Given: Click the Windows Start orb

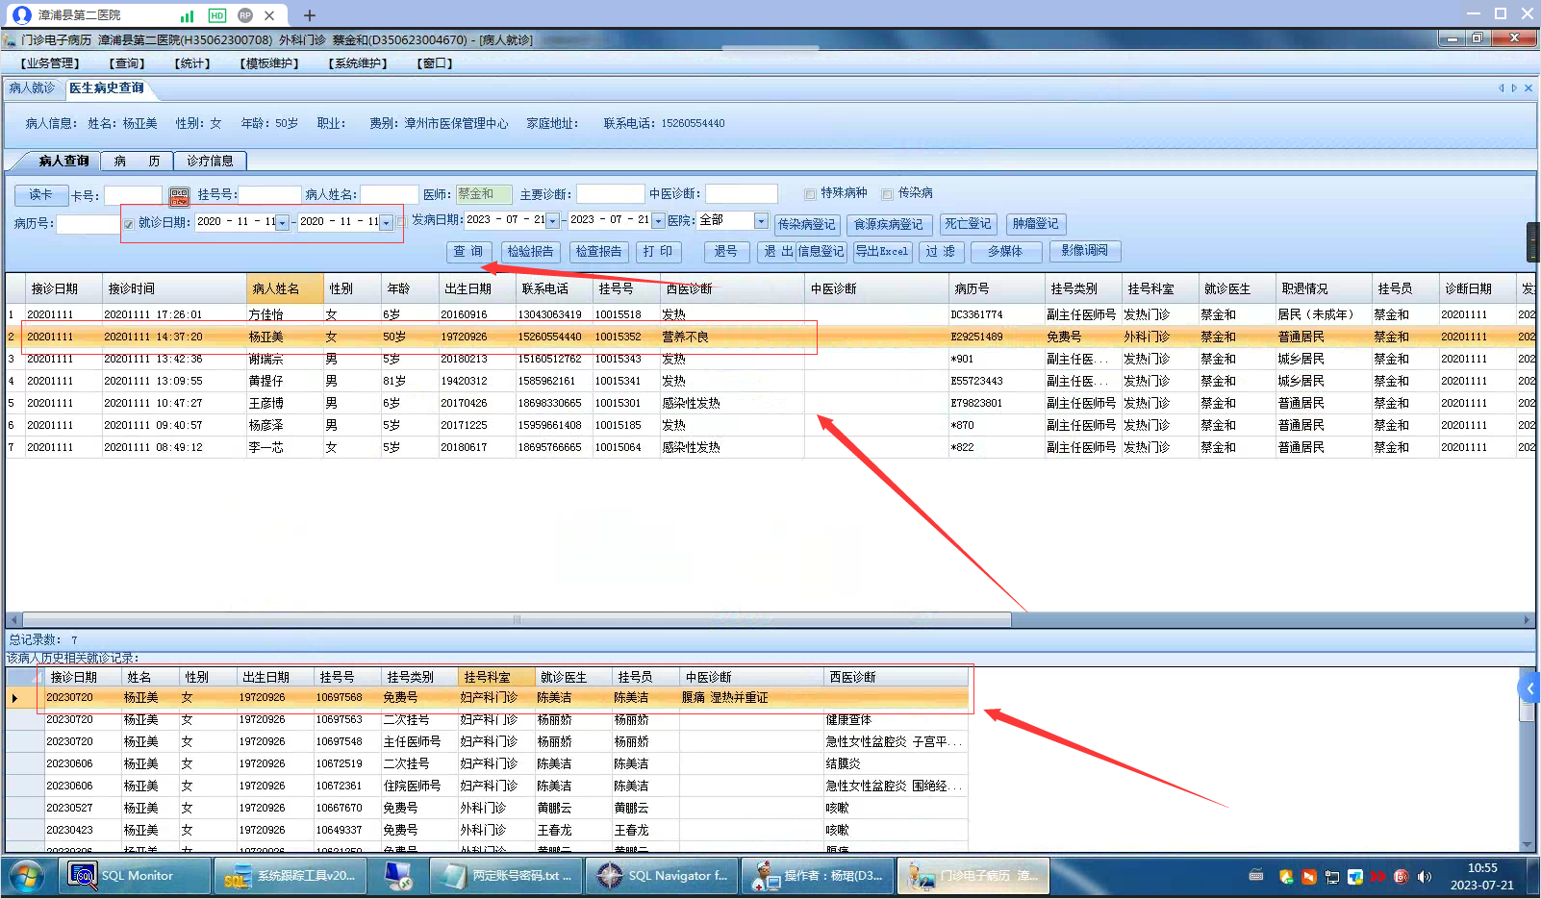Looking at the screenshot, I should click(x=27, y=876).
